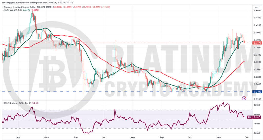
Task: Click the 0.2800 price scale label
Action: coord(257,77)
